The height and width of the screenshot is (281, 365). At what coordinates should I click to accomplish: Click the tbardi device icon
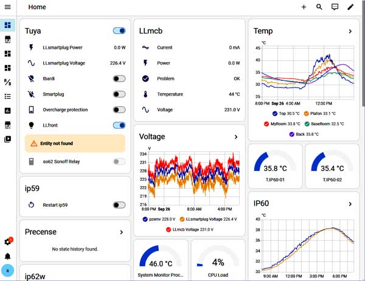31,78
